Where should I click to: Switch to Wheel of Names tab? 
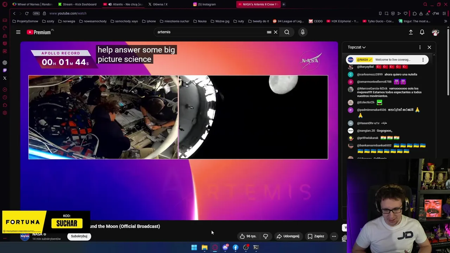(32, 4)
